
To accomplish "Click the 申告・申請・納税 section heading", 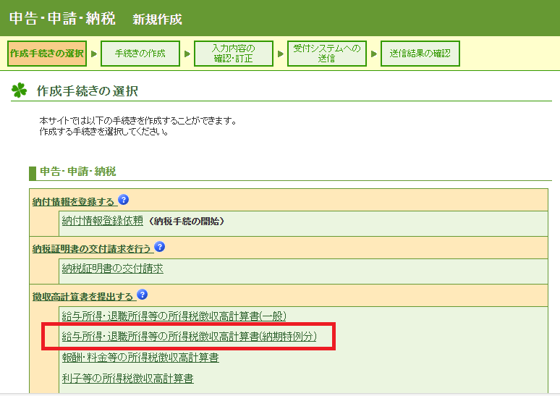I will (78, 172).
